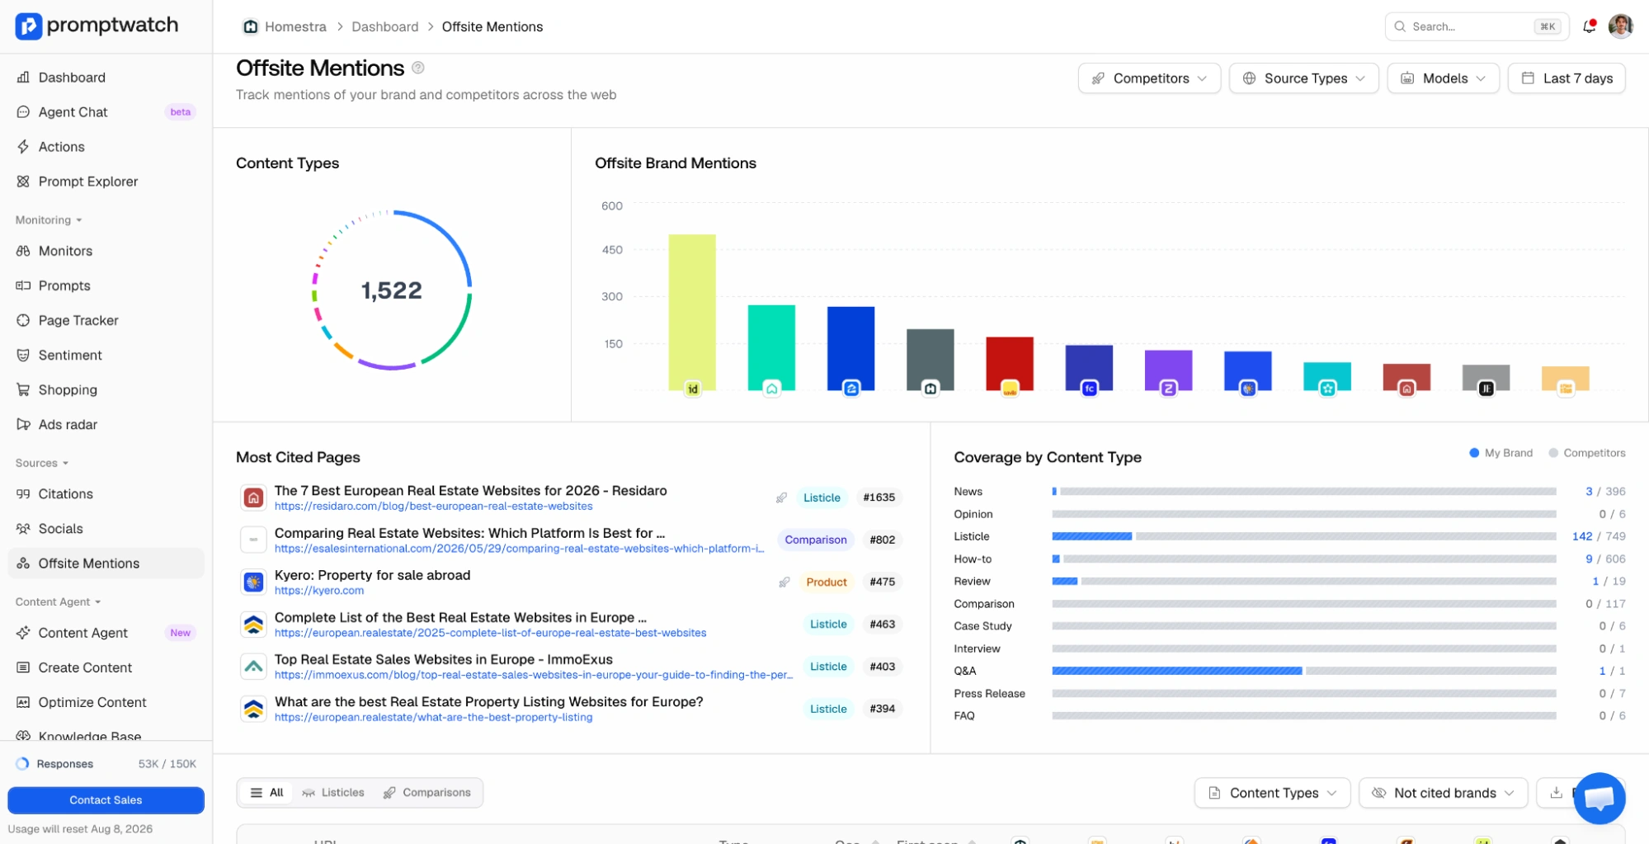Open the user profile avatar
Viewport: 1649px width, 844px height.
(1620, 26)
